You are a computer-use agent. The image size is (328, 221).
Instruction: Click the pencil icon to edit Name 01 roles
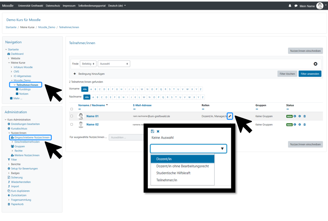point(230,116)
